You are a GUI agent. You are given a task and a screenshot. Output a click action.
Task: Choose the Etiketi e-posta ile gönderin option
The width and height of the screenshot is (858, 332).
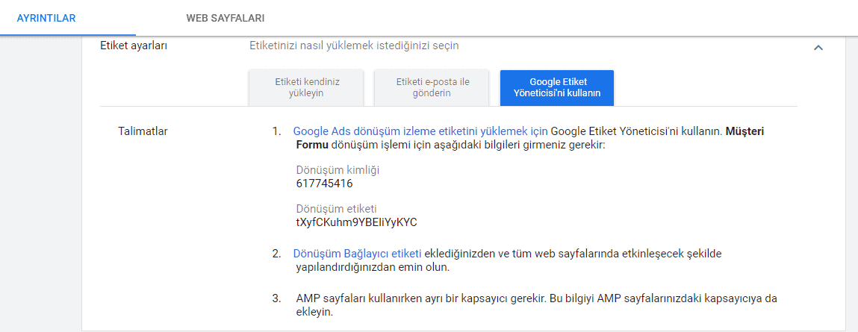(432, 87)
